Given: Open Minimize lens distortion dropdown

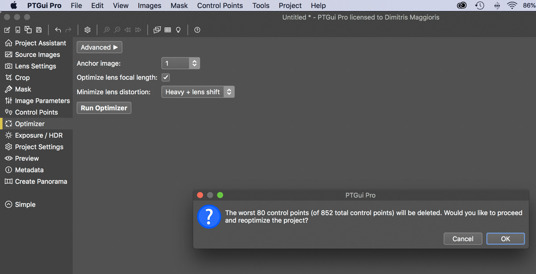Looking at the screenshot, I should point(198,92).
